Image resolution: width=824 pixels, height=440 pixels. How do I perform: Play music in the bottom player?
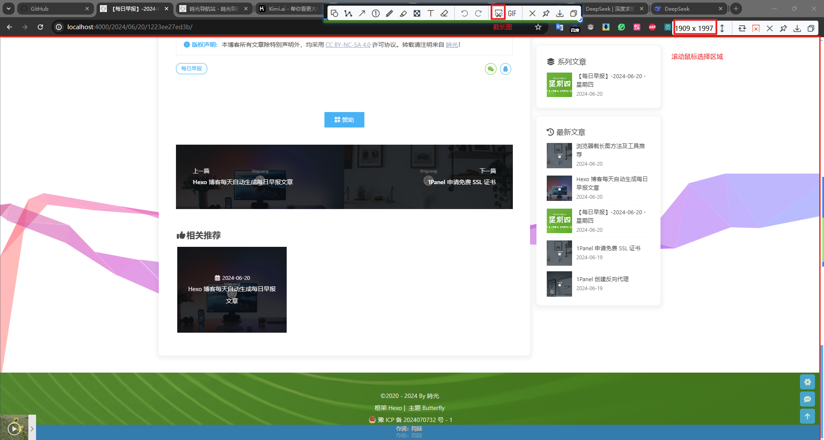[x=14, y=428]
